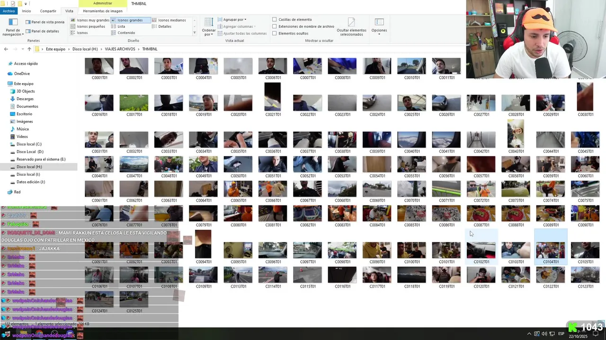The width and height of the screenshot is (606, 340).
Task: Go back using the Back arrow
Action: [x=6, y=49]
